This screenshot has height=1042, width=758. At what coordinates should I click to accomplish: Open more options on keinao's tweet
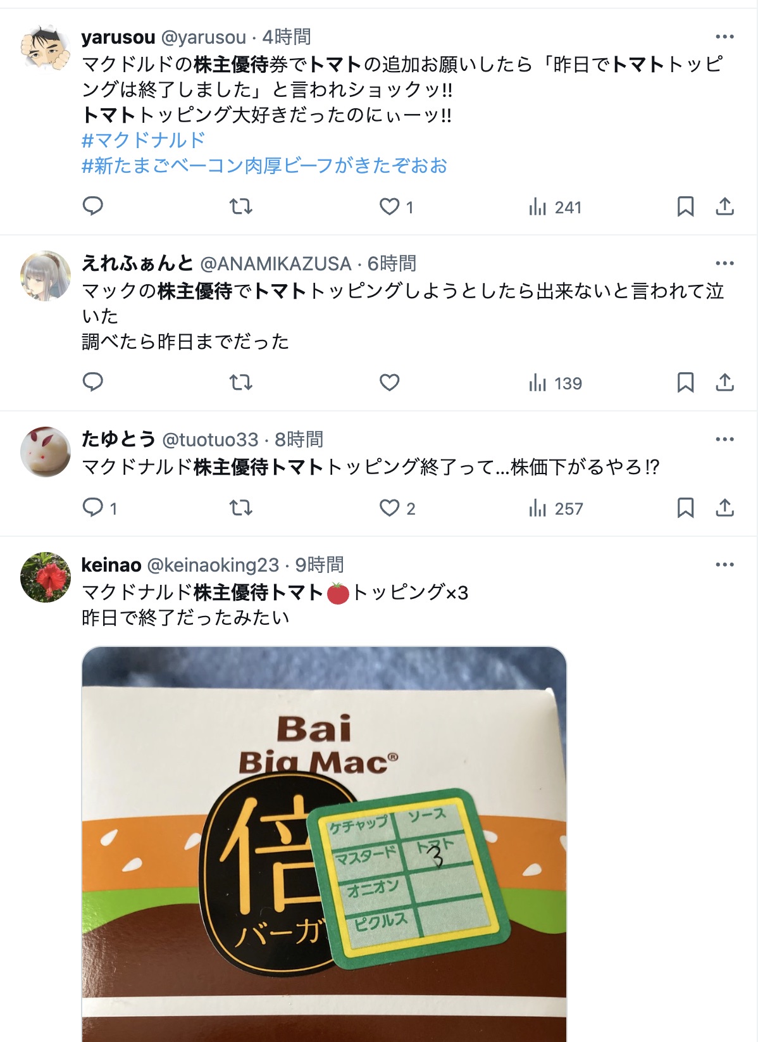coord(724,565)
